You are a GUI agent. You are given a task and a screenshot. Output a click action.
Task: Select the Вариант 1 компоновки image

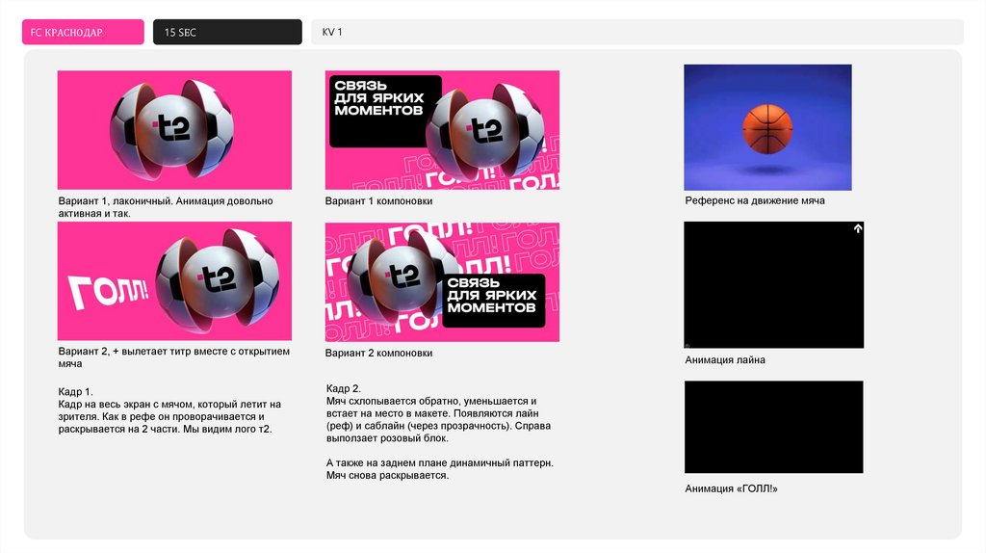point(442,130)
